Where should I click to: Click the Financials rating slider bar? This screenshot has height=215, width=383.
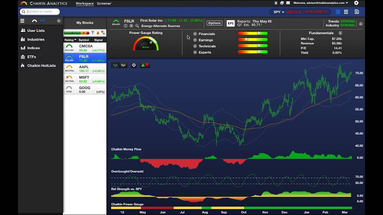coord(253,33)
